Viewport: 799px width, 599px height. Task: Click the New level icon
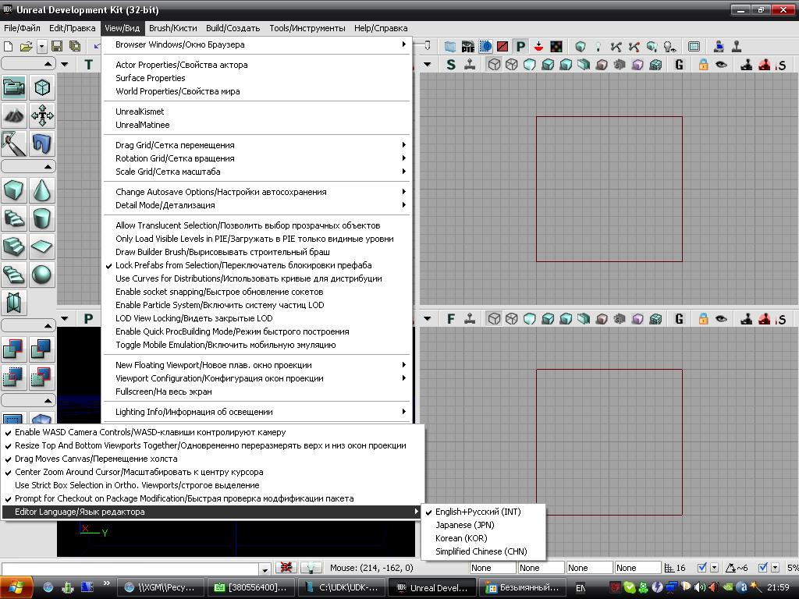point(8,46)
